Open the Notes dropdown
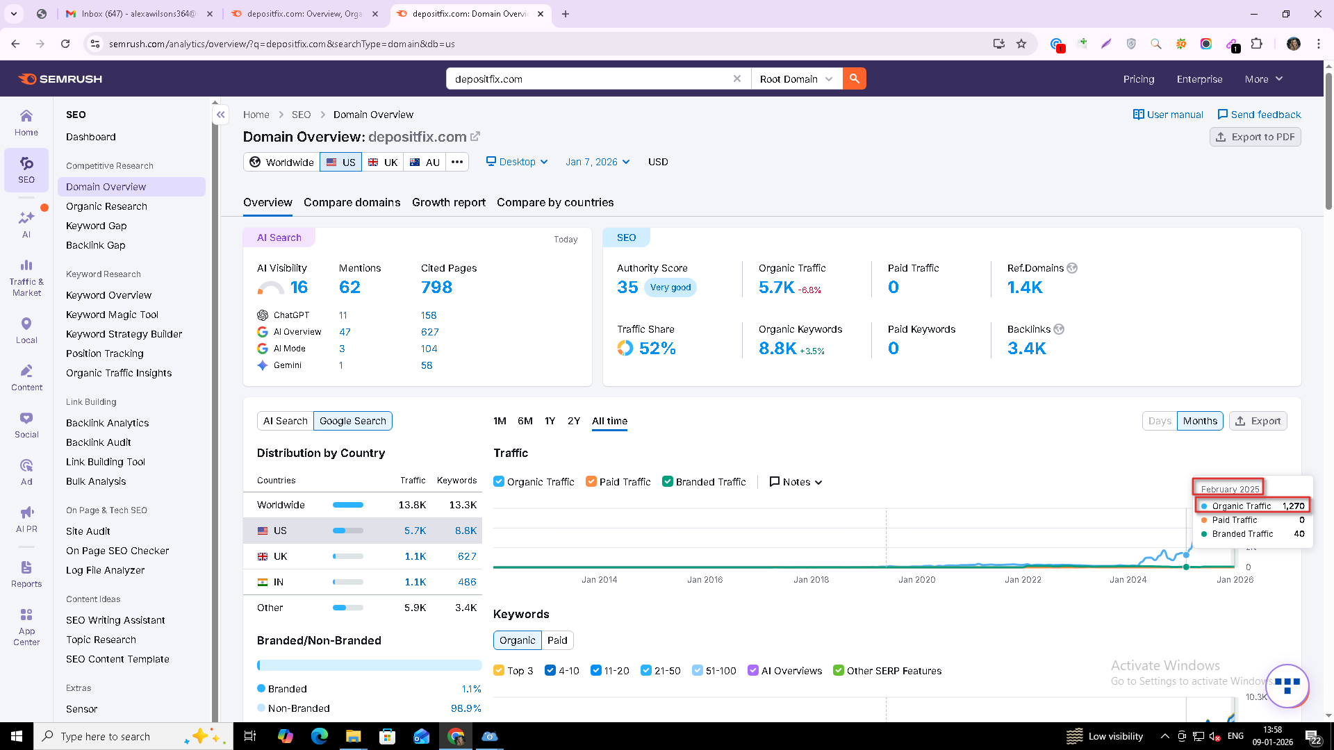The width and height of the screenshot is (1334, 750). (796, 482)
